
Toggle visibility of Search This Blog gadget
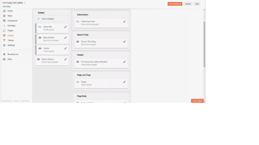pos(77,42)
